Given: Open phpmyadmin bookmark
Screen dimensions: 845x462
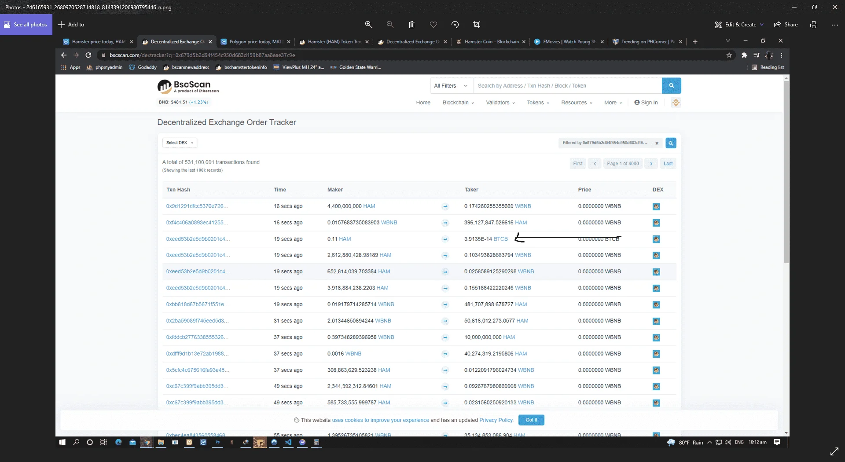Looking at the screenshot, I should 104,67.
